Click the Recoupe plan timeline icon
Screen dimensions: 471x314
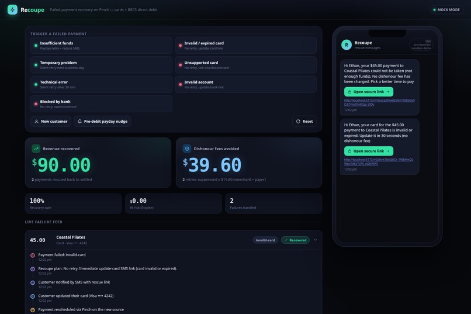tap(33, 269)
